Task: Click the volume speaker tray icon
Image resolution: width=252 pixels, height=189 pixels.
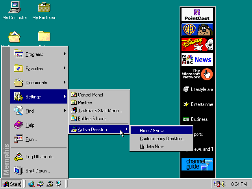Action: click(x=223, y=184)
